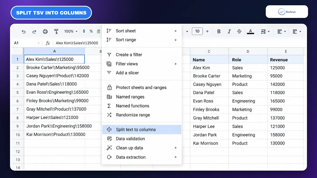Click the font size field showing 10
Viewport: 317px width, 178px height.
pyautogui.click(x=197, y=31)
